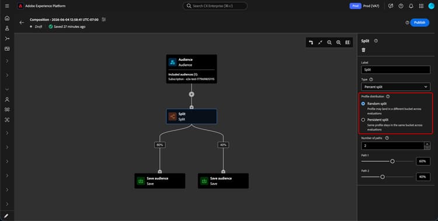
Task: Click the Prod badge in header
Action: point(355,6)
